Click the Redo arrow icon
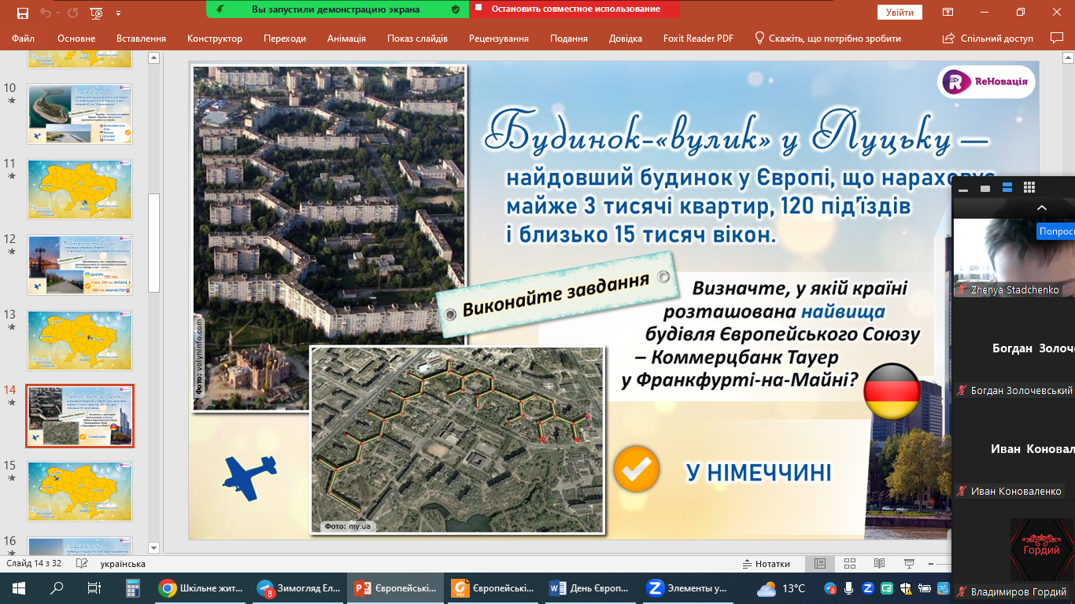 [74, 13]
